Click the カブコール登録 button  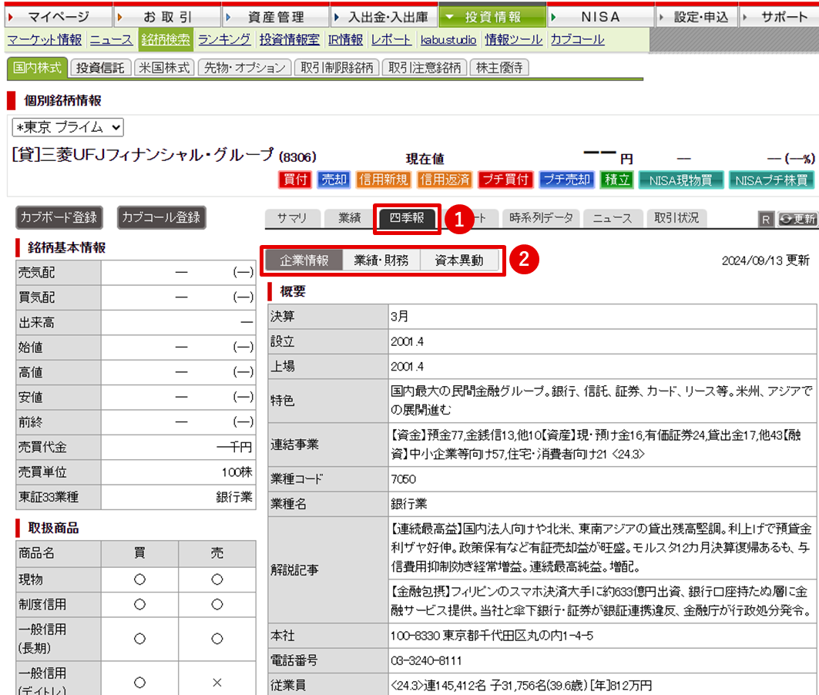pos(161,217)
